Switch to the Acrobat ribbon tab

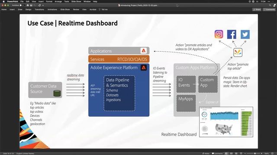click(x=93, y=9)
